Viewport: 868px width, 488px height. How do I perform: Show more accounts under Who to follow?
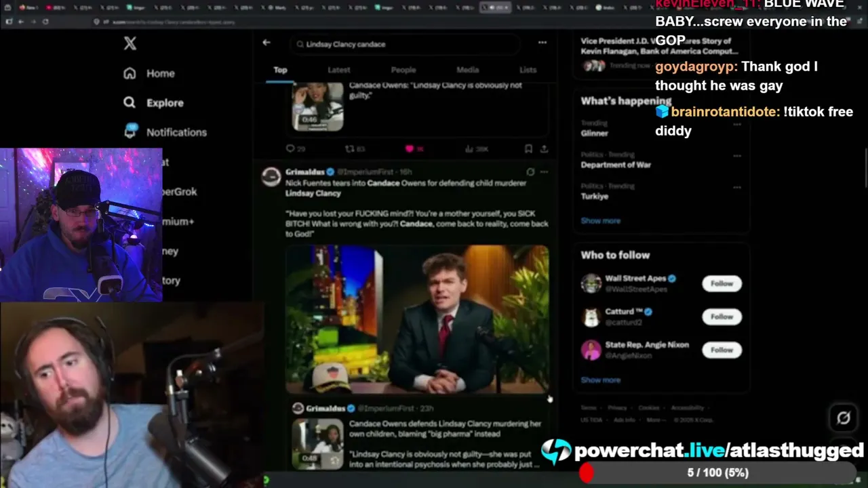coord(600,380)
